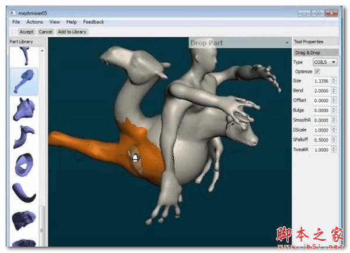Click the DScale spinner arrows
The width and height of the screenshot is (350, 253).
pyautogui.click(x=334, y=130)
